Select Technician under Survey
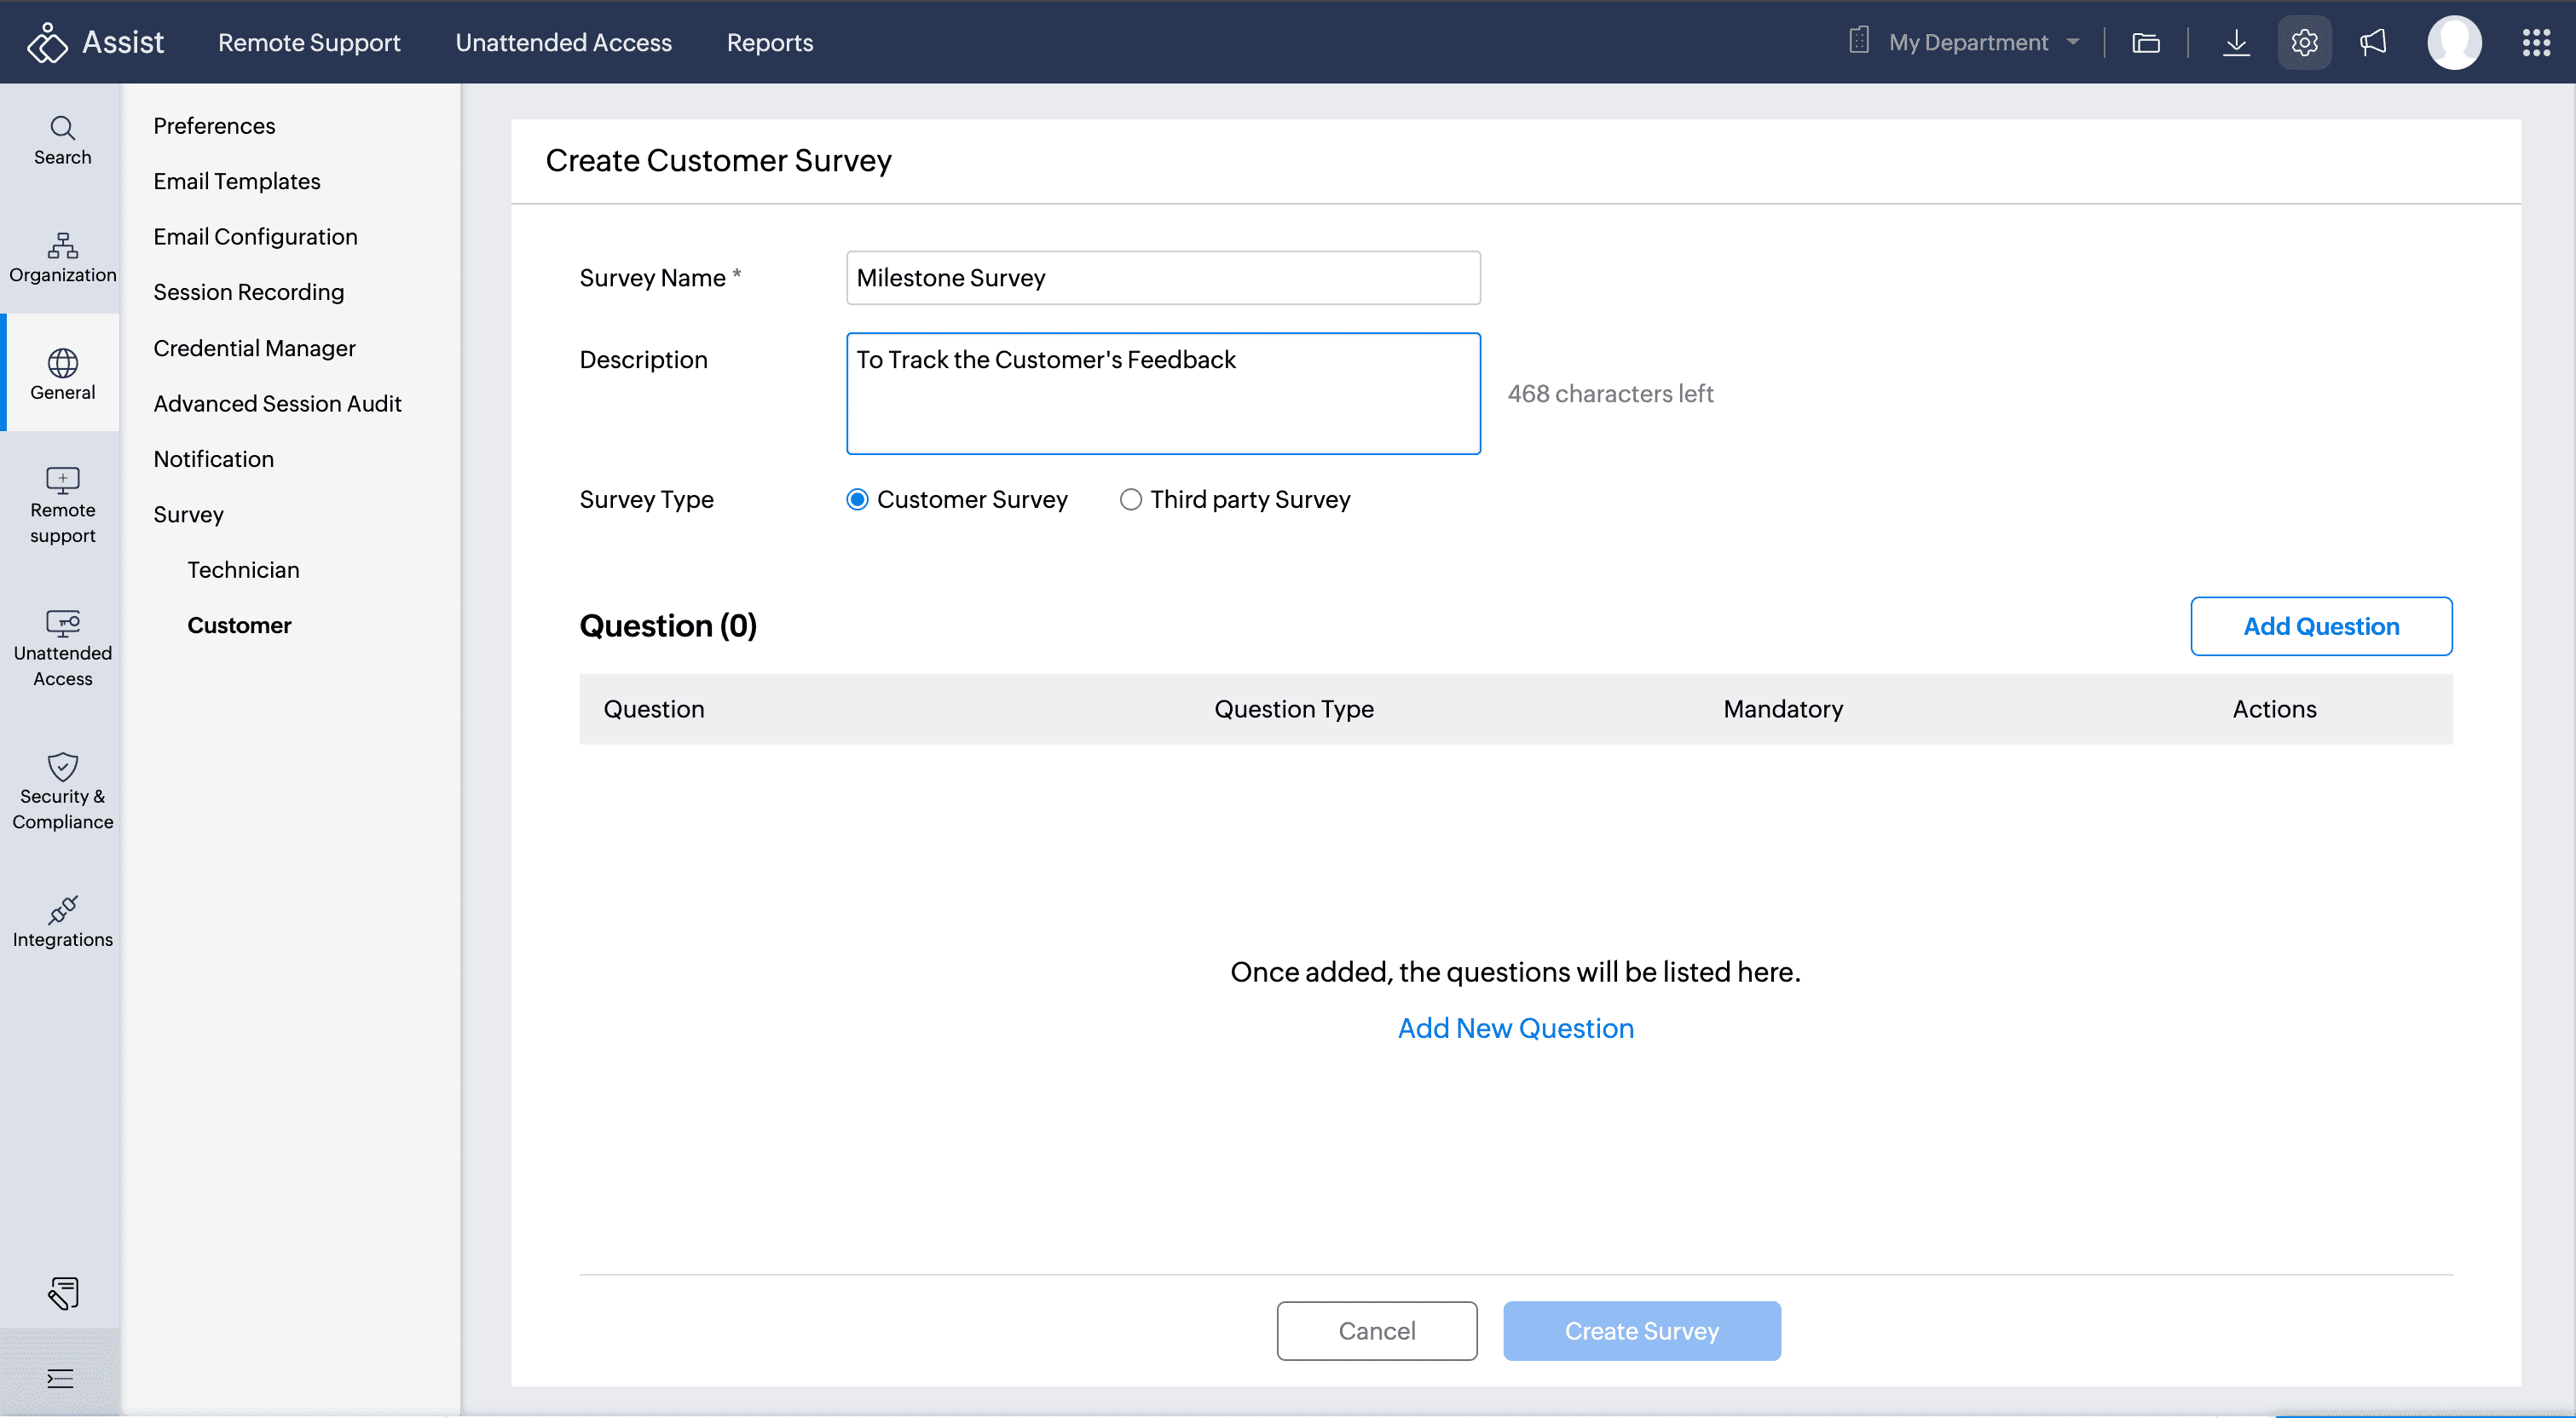 coord(243,569)
